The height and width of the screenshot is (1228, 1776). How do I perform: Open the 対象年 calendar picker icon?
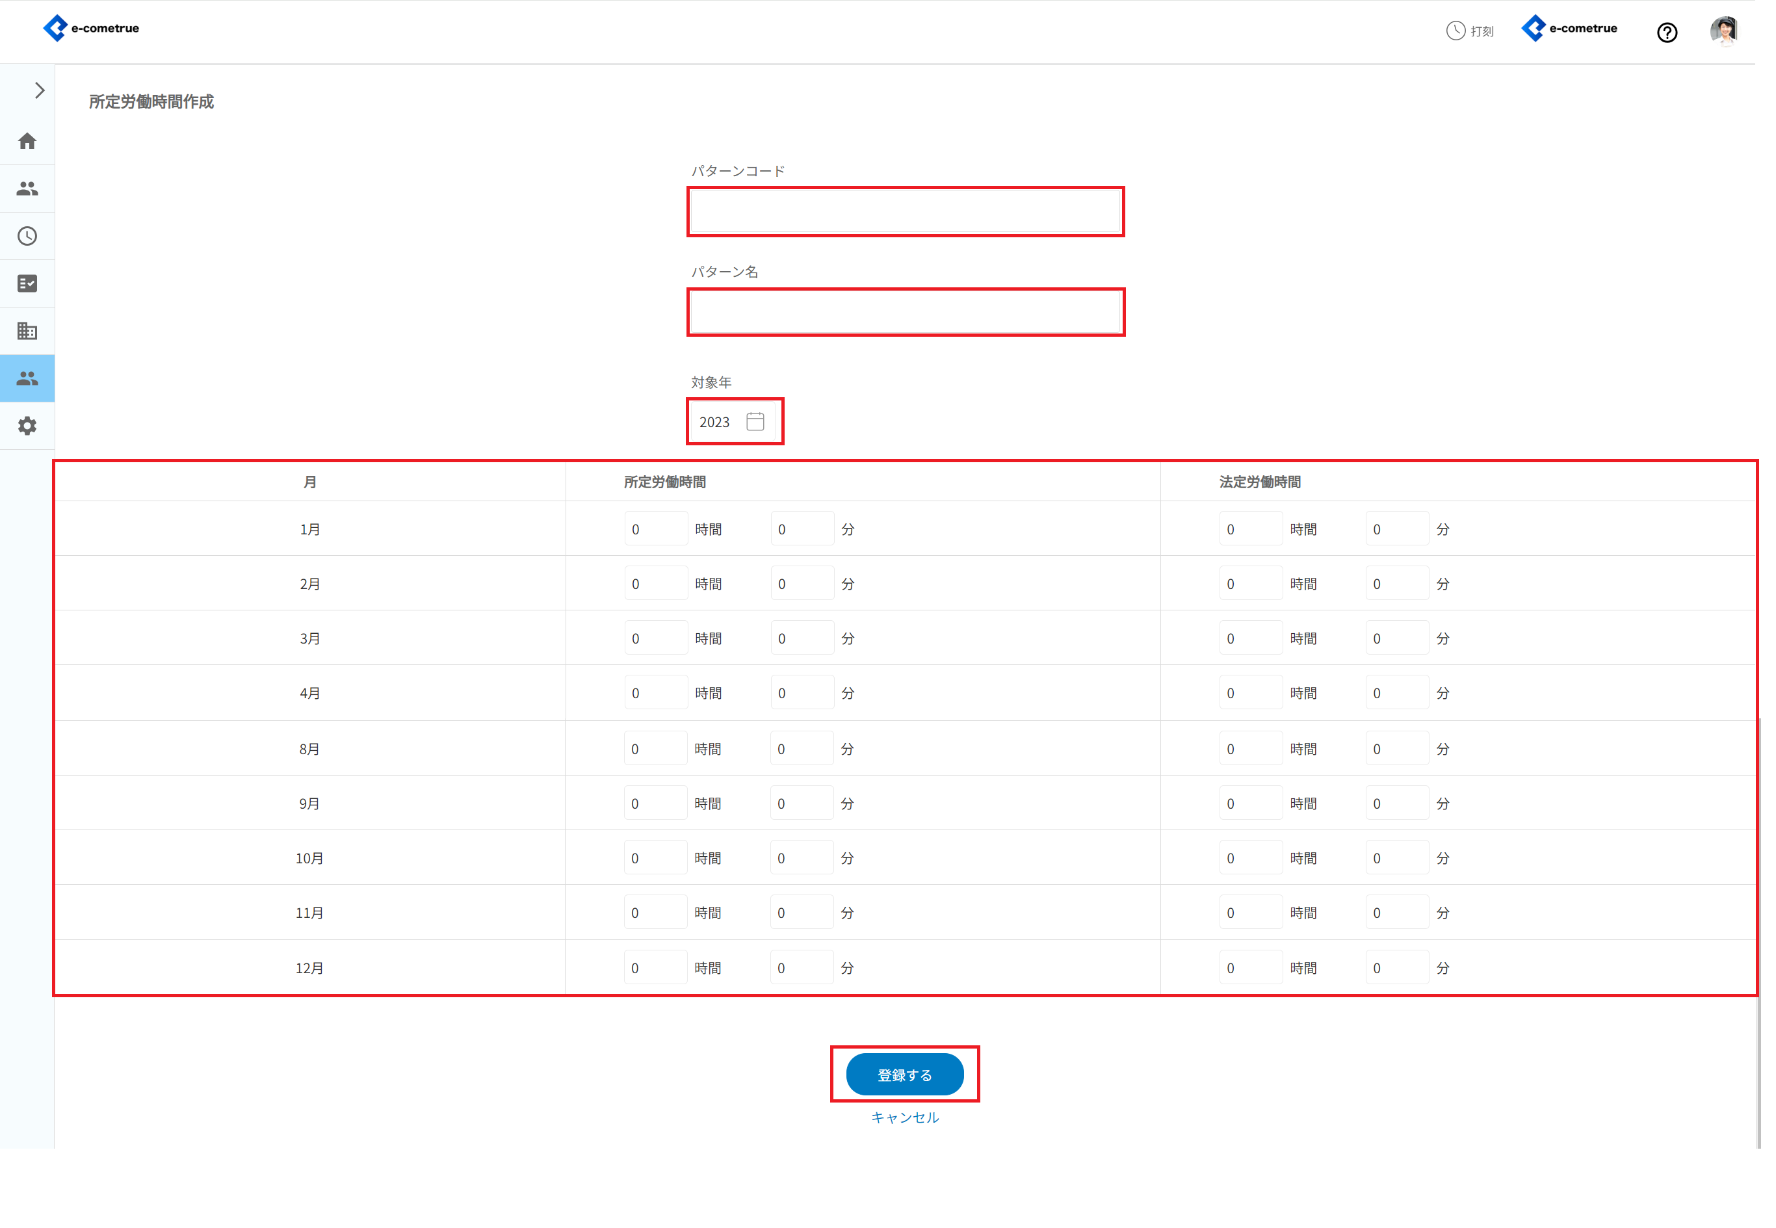pyautogui.click(x=755, y=422)
